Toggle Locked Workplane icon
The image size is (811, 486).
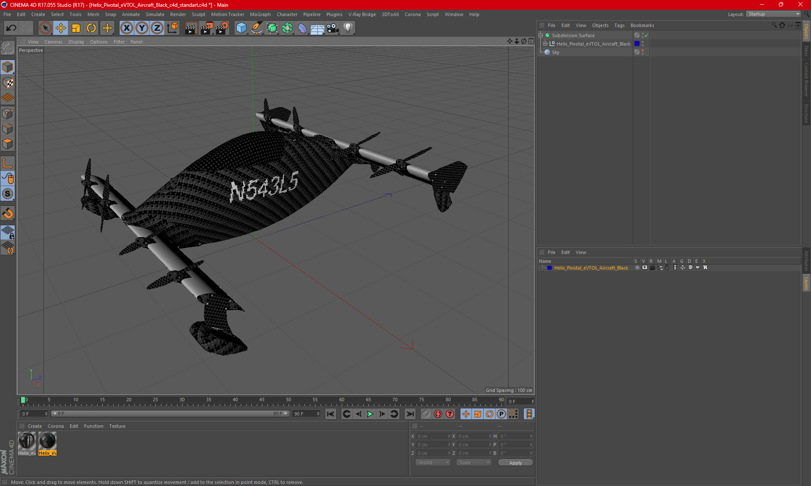[x=8, y=232]
